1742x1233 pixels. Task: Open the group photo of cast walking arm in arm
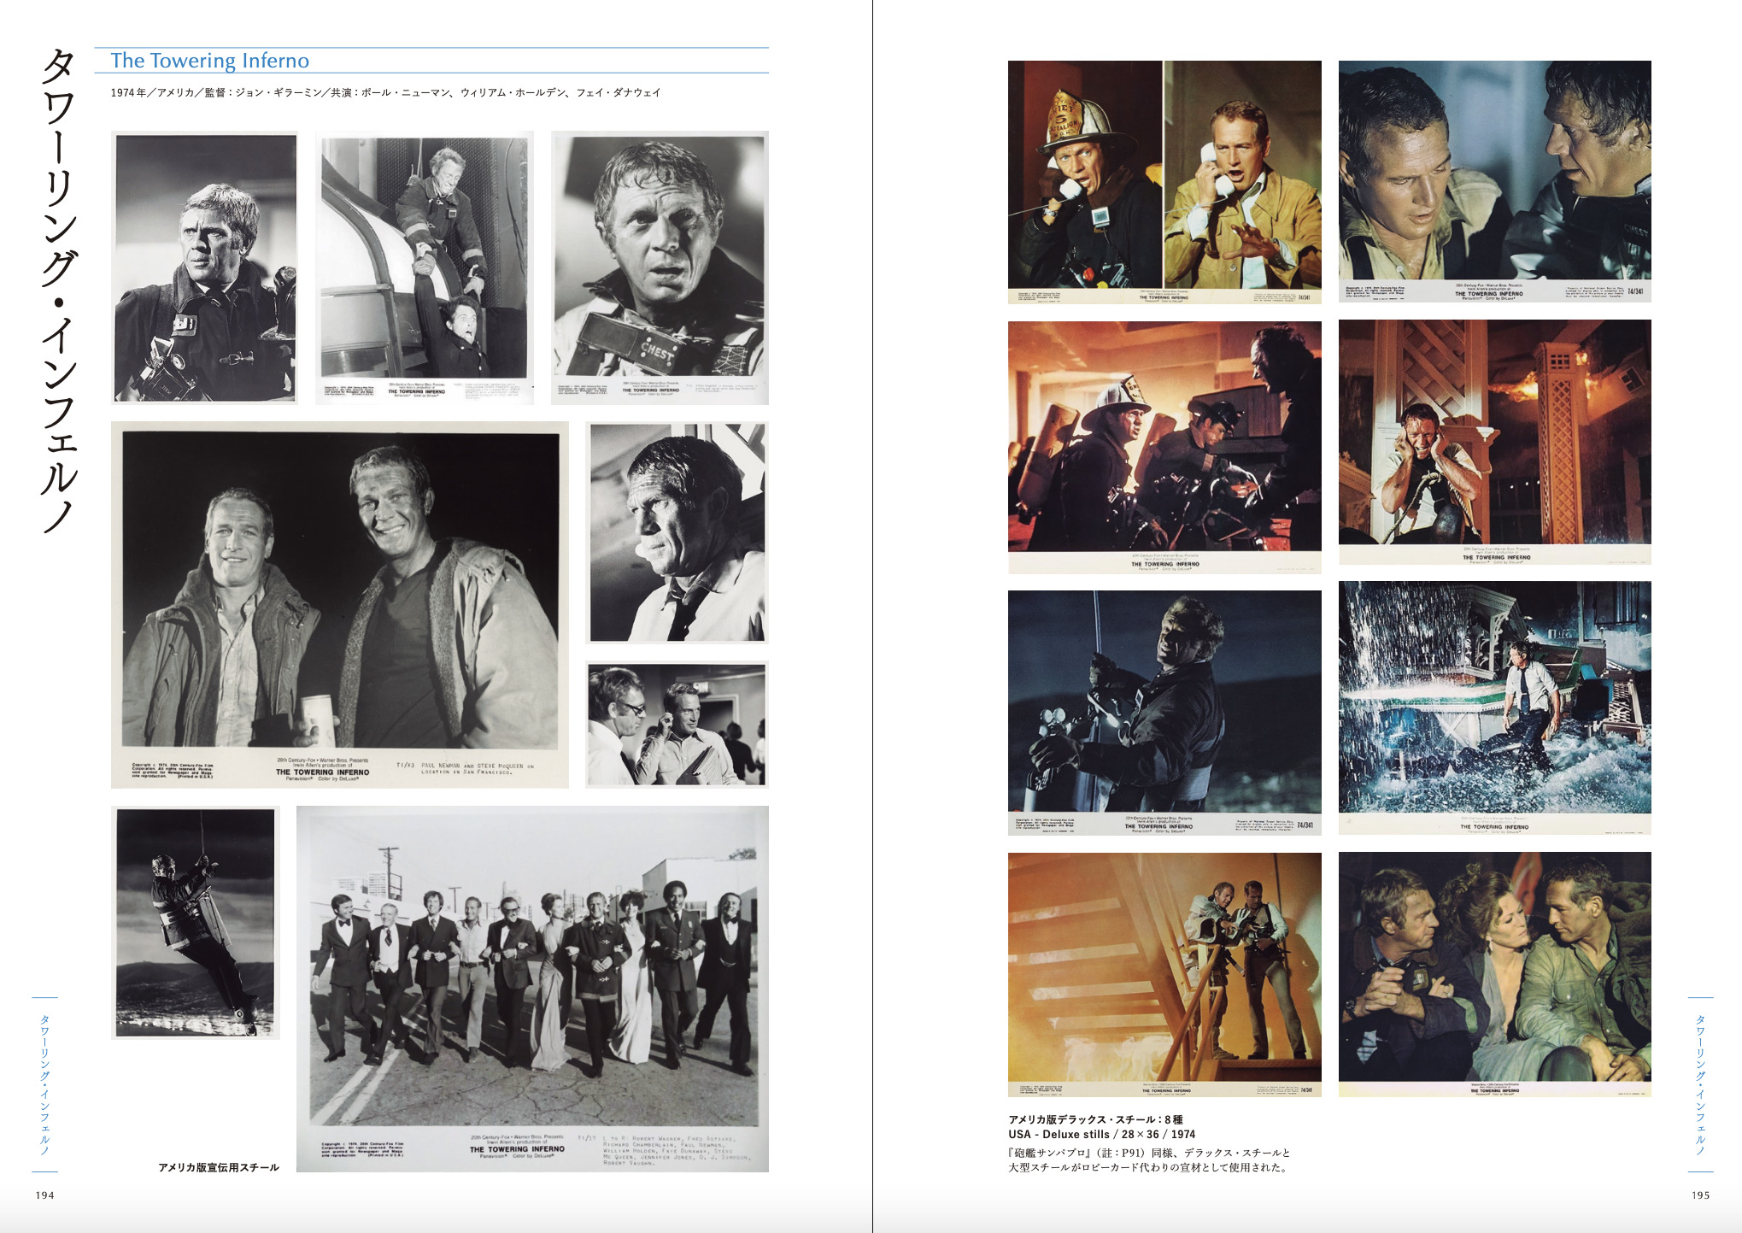point(532,989)
